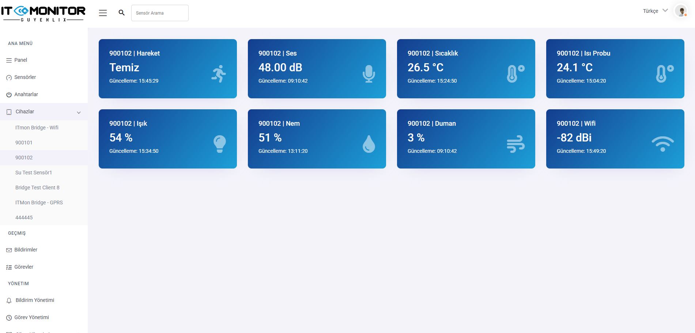Click the light bulb icon on Işık card
This screenshot has width=695, height=333.
click(x=219, y=144)
